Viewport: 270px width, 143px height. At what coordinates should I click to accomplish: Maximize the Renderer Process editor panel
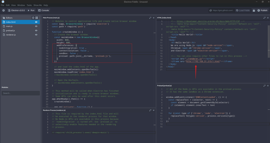[x=150, y=110]
